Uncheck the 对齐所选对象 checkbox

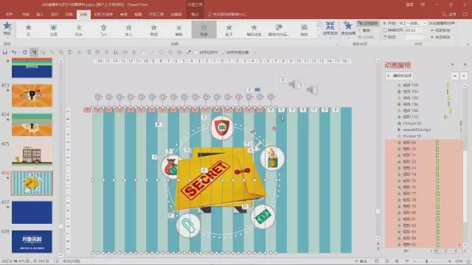tap(223, 52)
